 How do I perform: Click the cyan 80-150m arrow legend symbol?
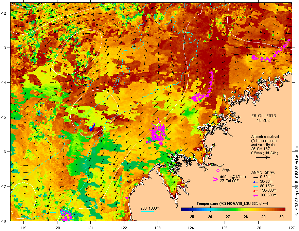256,186
